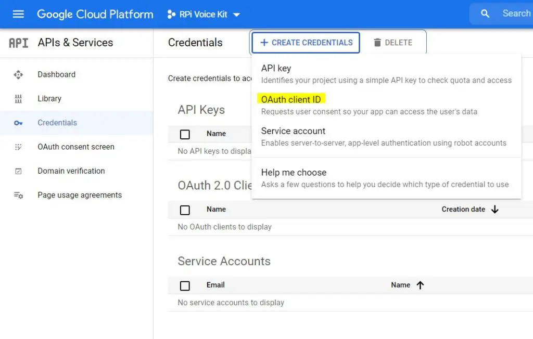The width and height of the screenshot is (533, 339).
Task: Click 'No service accounts to display' text
Action: [231, 302]
